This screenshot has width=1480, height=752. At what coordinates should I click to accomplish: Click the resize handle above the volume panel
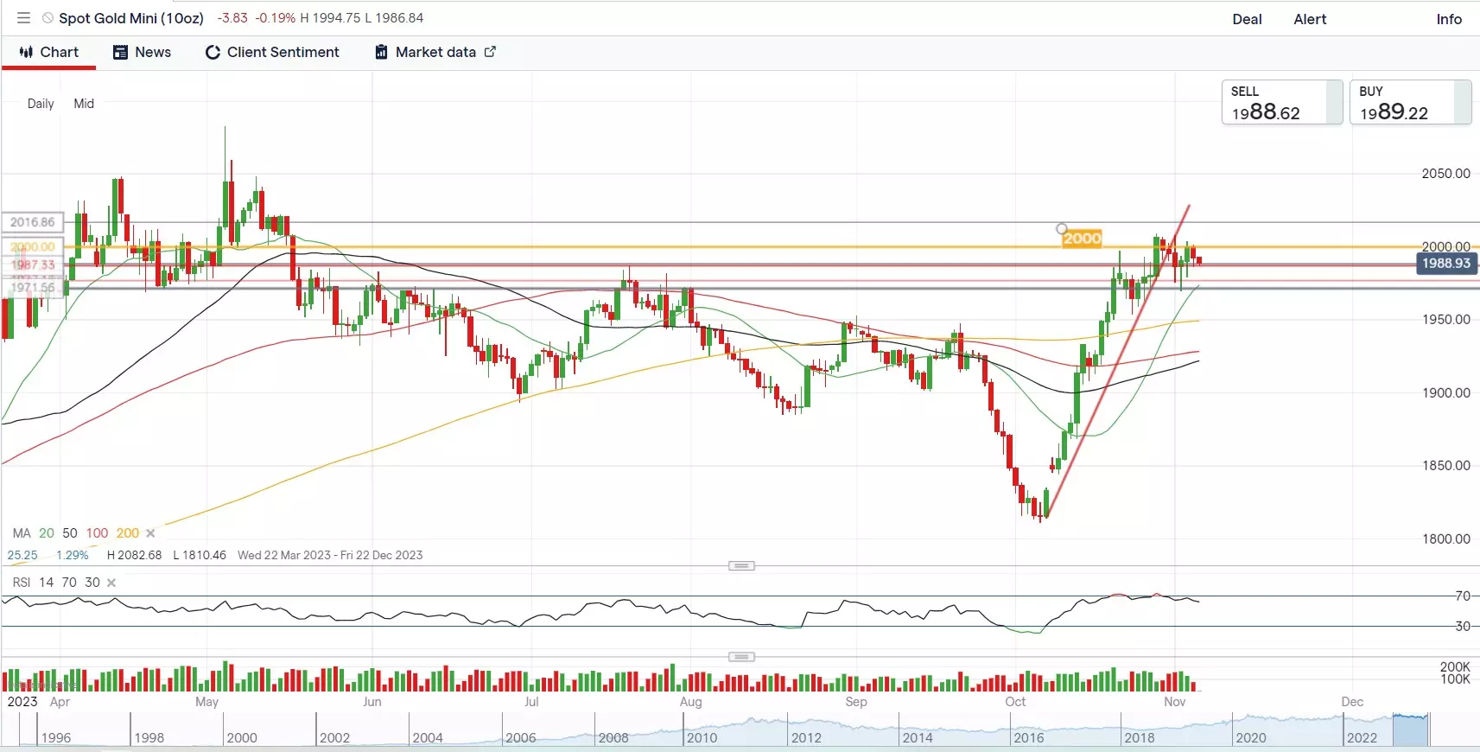pyautogui.click(x=741, y=657)
